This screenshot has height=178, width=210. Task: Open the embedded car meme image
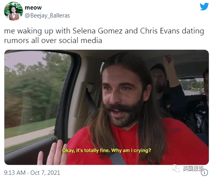(x=107, y=107)
